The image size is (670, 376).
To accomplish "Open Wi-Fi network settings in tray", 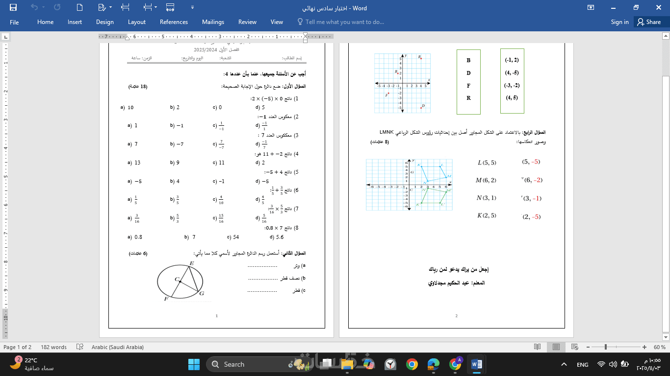I will coord(601,364).
